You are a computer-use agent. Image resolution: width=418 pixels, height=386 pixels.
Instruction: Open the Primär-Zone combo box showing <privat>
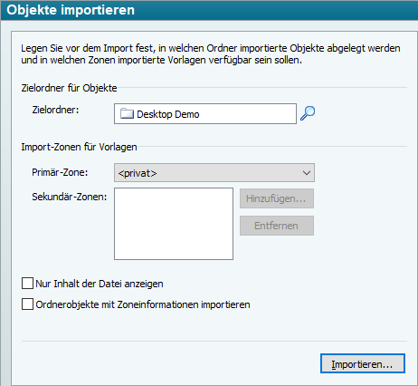pos(214,173)
